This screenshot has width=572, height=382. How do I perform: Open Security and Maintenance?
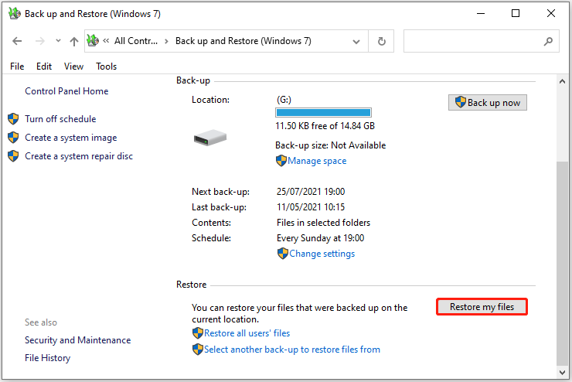pyautogui.click(x=78, y=340)
